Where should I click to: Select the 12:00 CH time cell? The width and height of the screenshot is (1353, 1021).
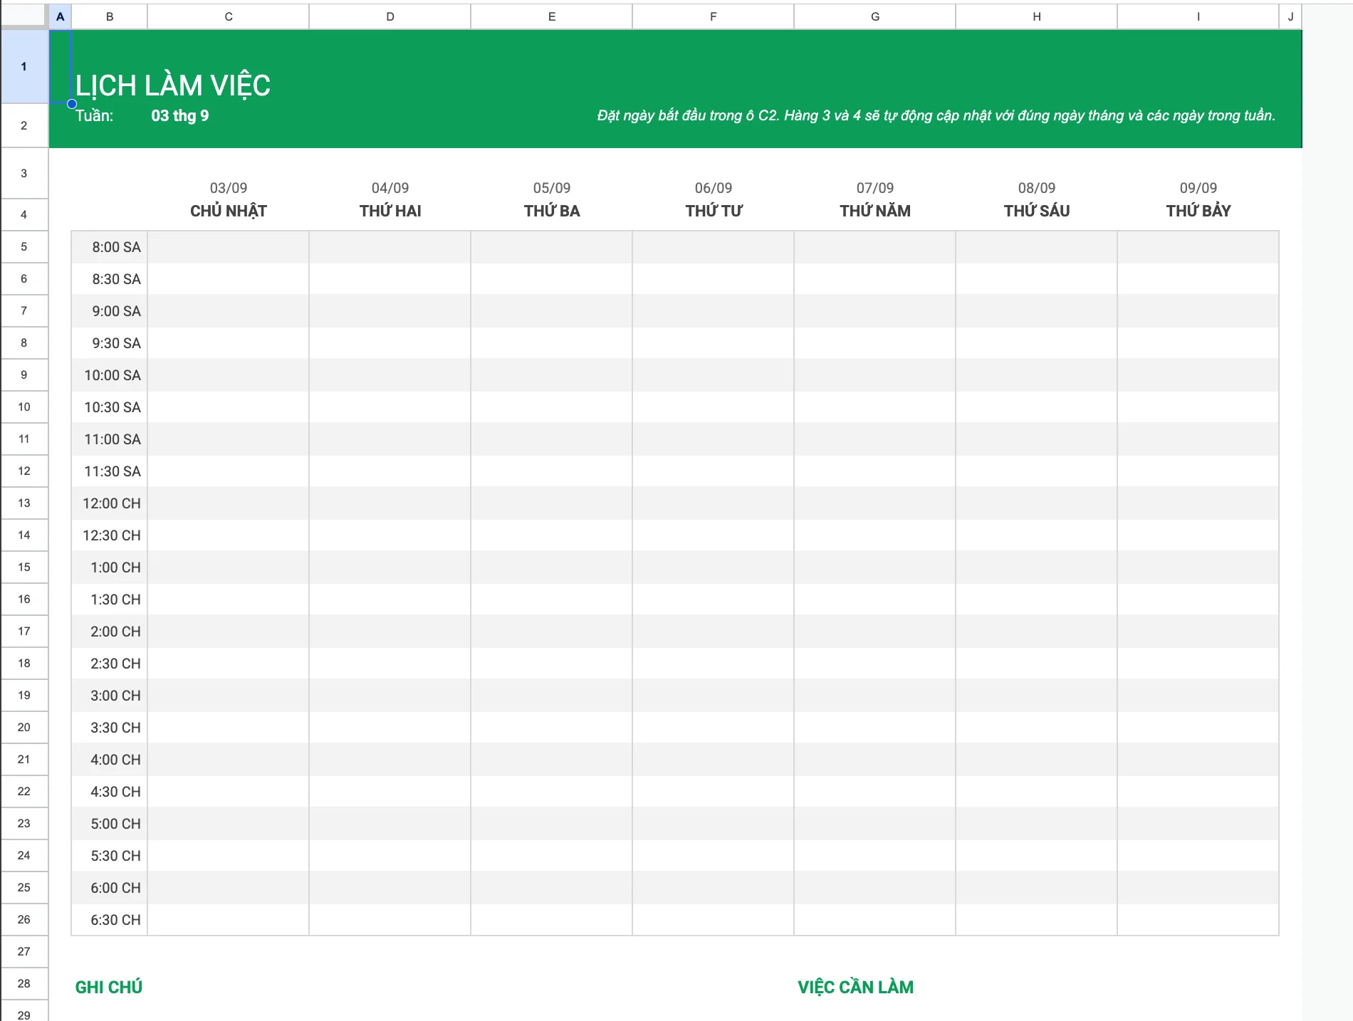[110, 503]
